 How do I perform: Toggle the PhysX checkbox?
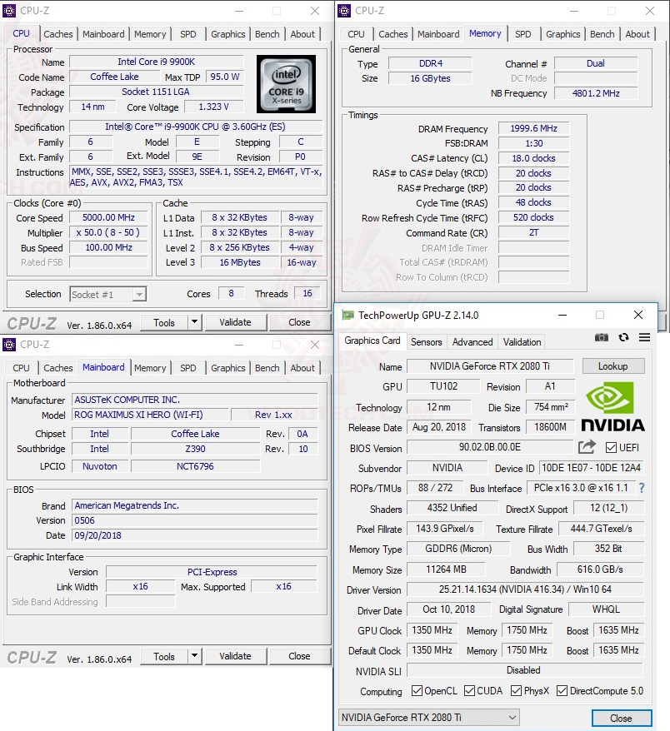516,690
